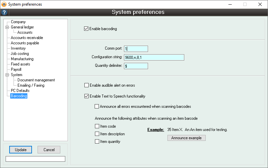
Task: Check Announce all errors encountered option
Action: 97,106
